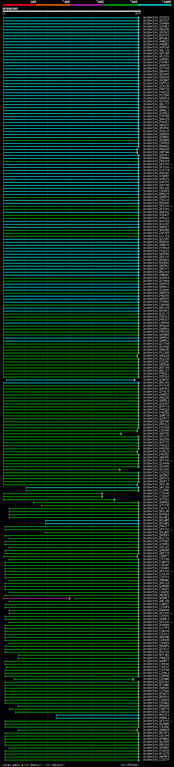Click the purple ~60% legend segment
The width and height of the screenshot is (174, 767).
[87, 5]
